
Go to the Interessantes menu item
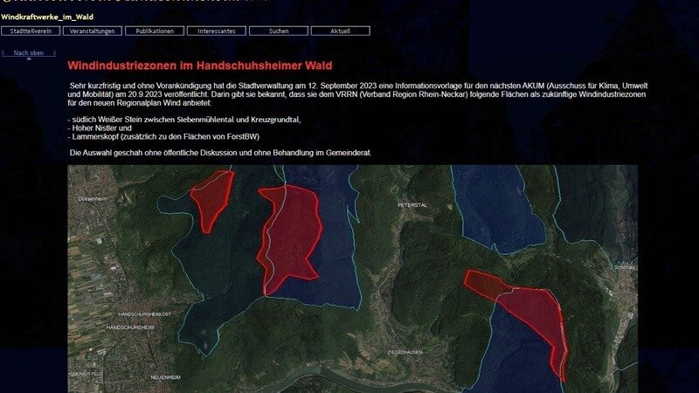[x=217, y=31]
